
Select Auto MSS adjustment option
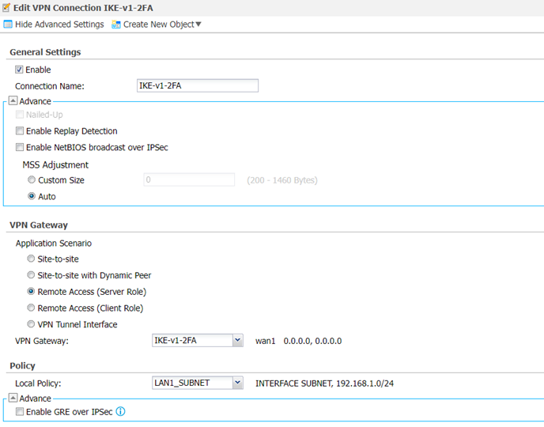click(32, 196)
